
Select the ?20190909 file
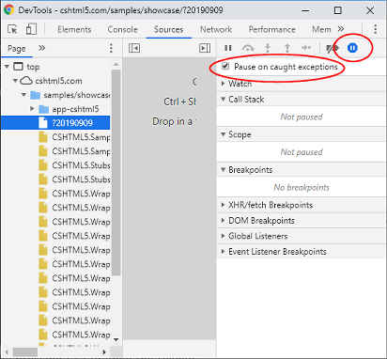[55, 123]
